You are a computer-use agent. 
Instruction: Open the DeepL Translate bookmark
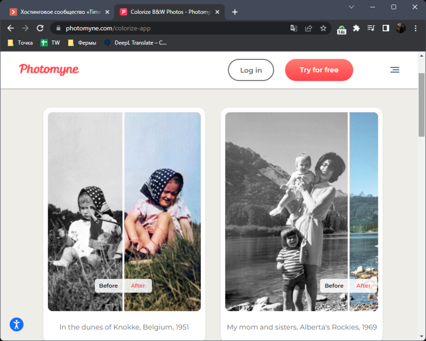tap(136, 42)
